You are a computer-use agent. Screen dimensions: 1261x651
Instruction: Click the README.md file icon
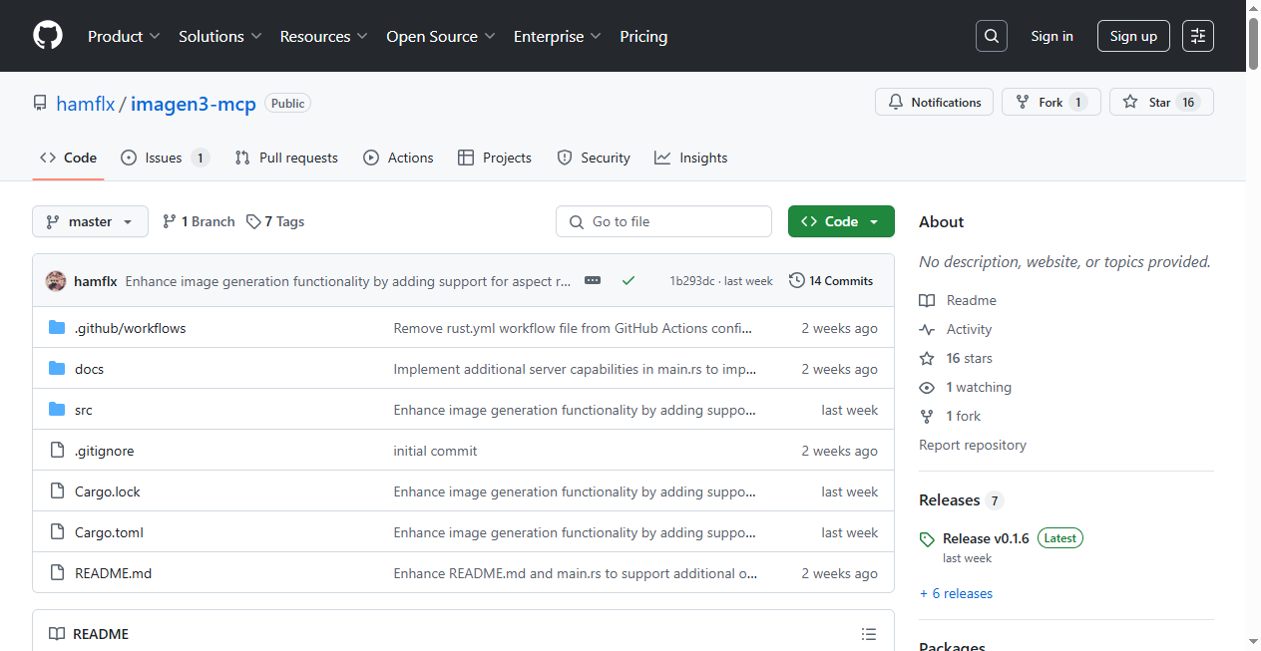click(x=57, y=573)
